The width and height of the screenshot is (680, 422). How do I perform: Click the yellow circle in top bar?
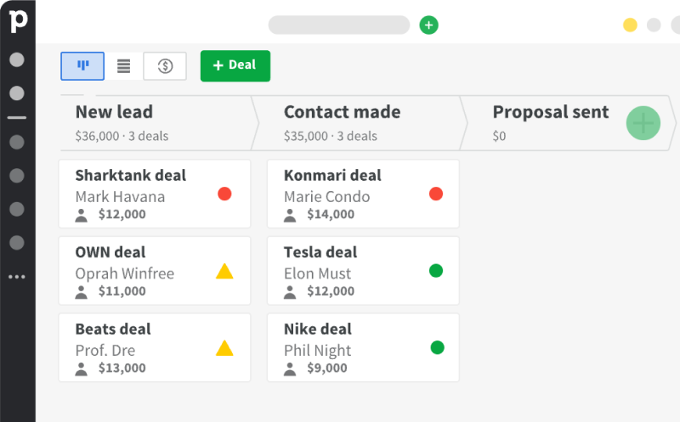[630, 25]
